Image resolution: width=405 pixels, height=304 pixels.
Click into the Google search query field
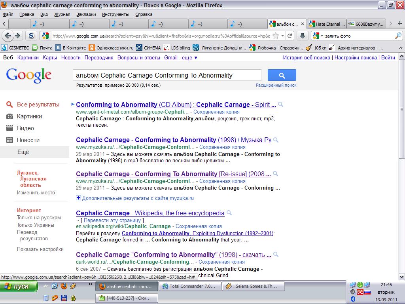pyautogui.click(x=167, y=75)
